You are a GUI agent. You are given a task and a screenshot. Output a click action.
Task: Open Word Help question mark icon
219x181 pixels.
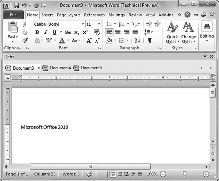pos(188,15)
